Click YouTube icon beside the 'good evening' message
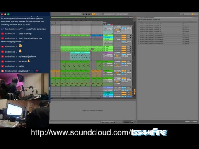199x149 pixels. coord(2,34)
